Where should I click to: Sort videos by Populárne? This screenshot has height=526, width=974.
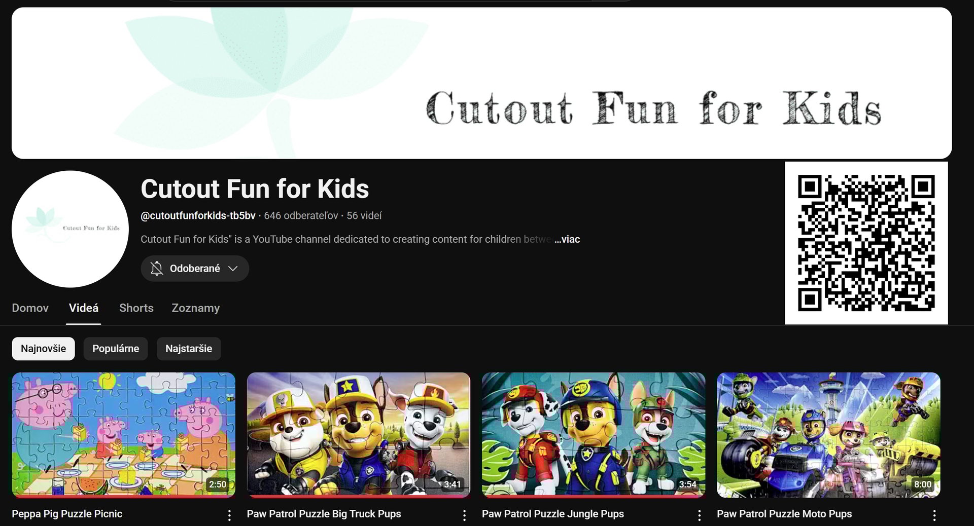pos(116,349)
